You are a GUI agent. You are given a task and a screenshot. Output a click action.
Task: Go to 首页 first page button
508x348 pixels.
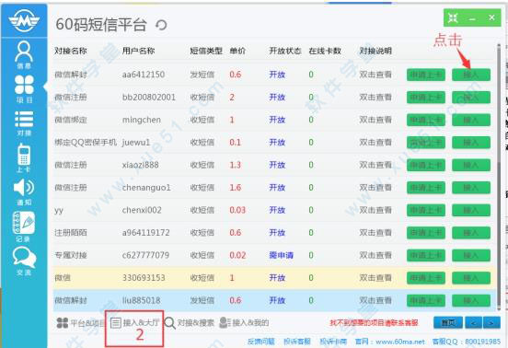tap(448, 323)
